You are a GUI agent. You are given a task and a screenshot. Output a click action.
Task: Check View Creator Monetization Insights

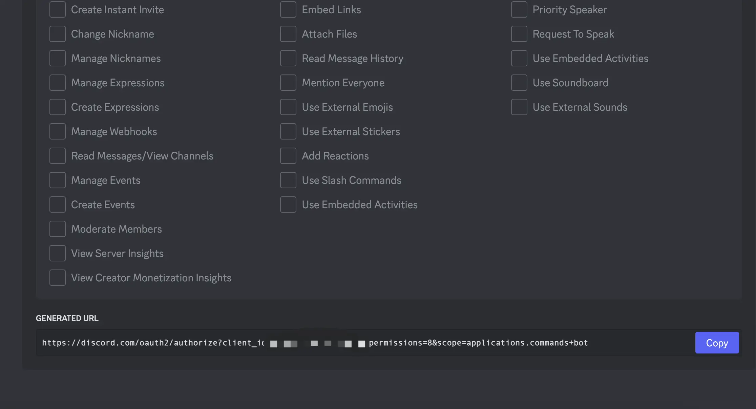pos(57,278)
